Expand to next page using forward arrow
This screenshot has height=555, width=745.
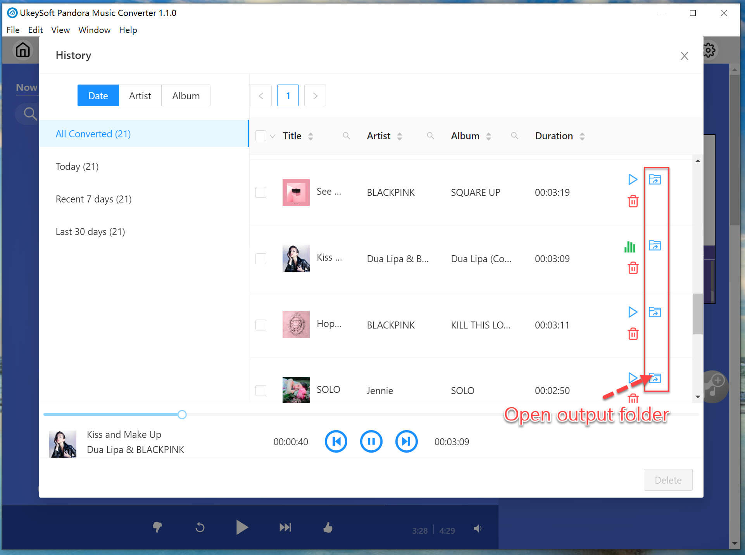click(315, 96)
